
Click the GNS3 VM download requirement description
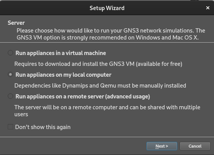click(98, 64)
